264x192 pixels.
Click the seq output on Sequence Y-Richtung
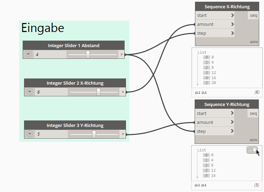click(253, 114)
